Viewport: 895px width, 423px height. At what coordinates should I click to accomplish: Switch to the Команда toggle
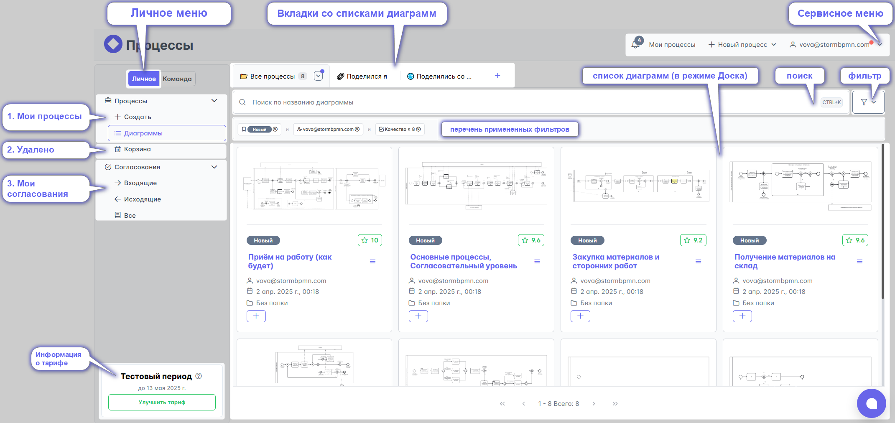[x=177, y=79]
